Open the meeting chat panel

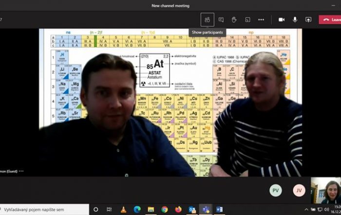click(x=221, y=20)
